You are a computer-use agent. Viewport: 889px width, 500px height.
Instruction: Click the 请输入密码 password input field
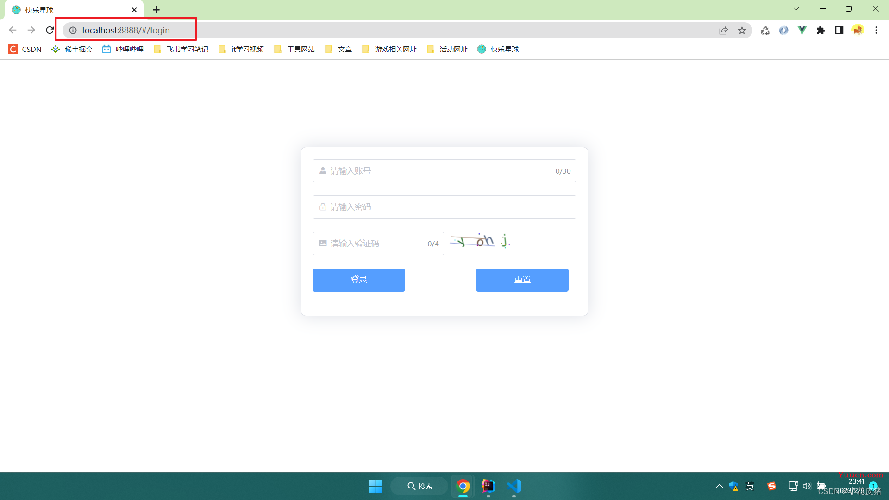[x=444, y=207]
